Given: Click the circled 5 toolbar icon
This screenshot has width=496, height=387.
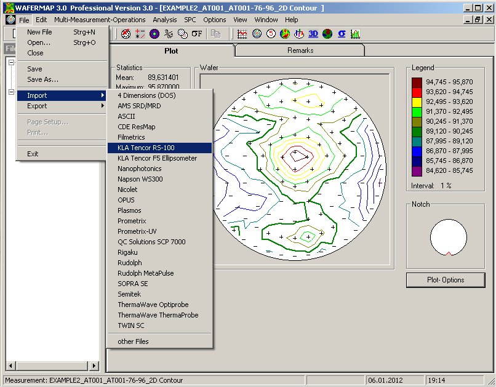Looking at the screenshot, I should [271, 34].
